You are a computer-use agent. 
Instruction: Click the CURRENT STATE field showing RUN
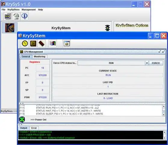[108, 75]
